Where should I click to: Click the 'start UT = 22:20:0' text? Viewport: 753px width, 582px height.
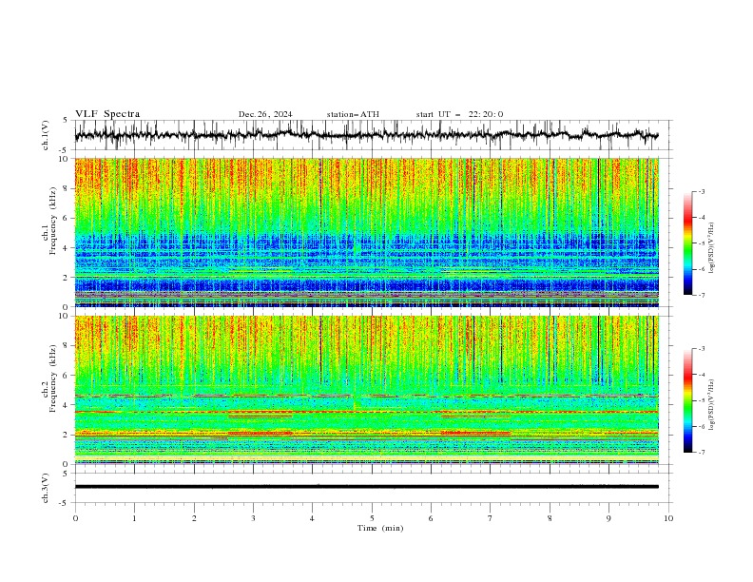click(459, 114)
